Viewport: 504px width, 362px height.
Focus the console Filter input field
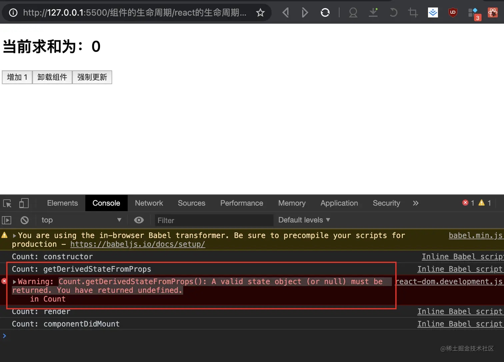point(214,220)
